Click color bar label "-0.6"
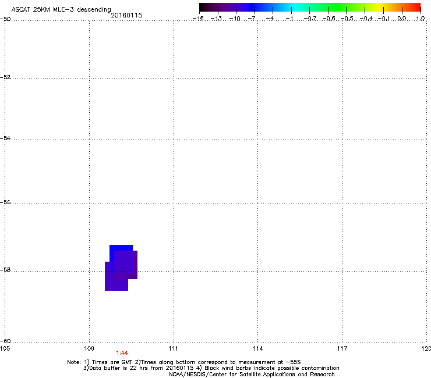Screen dimensions: 431x378 [x=328, y=19]
